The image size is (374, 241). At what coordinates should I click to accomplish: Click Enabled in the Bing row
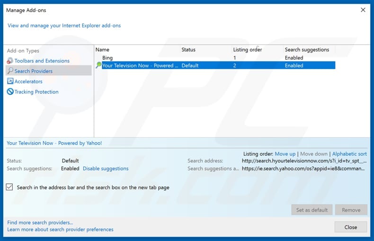click(294, 58)
